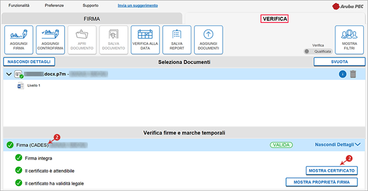The image size is (368, 191).
Task: Open the Verifica alla Data tool
Action: [x=145, y=40]
